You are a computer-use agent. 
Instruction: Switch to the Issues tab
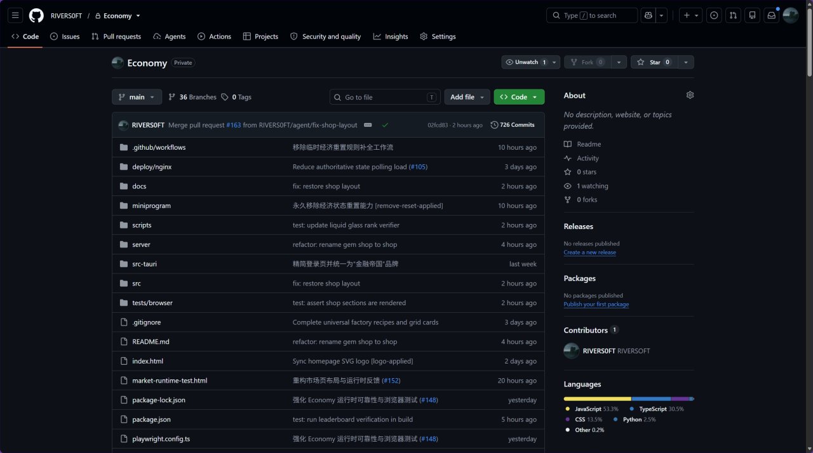pyautogui.click(x=65, y=37)
